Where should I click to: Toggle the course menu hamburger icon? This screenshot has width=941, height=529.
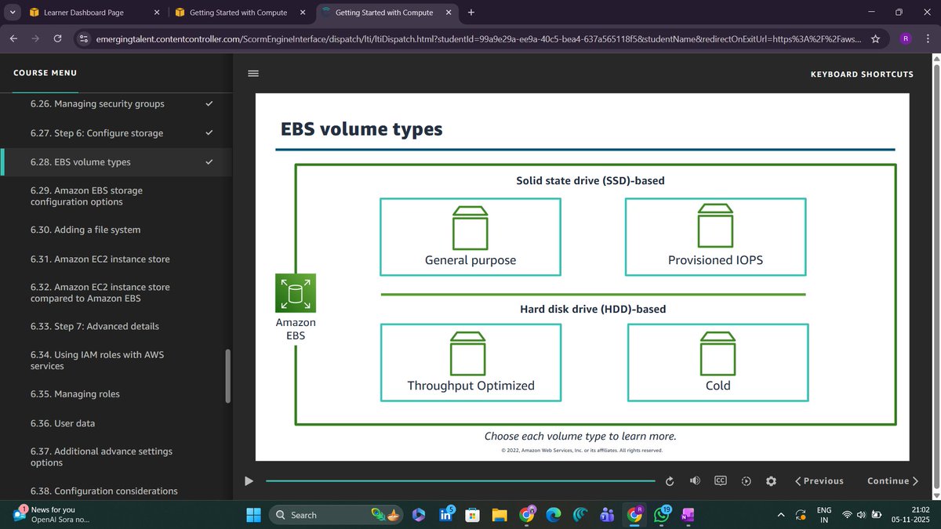(x=253, y=73)
